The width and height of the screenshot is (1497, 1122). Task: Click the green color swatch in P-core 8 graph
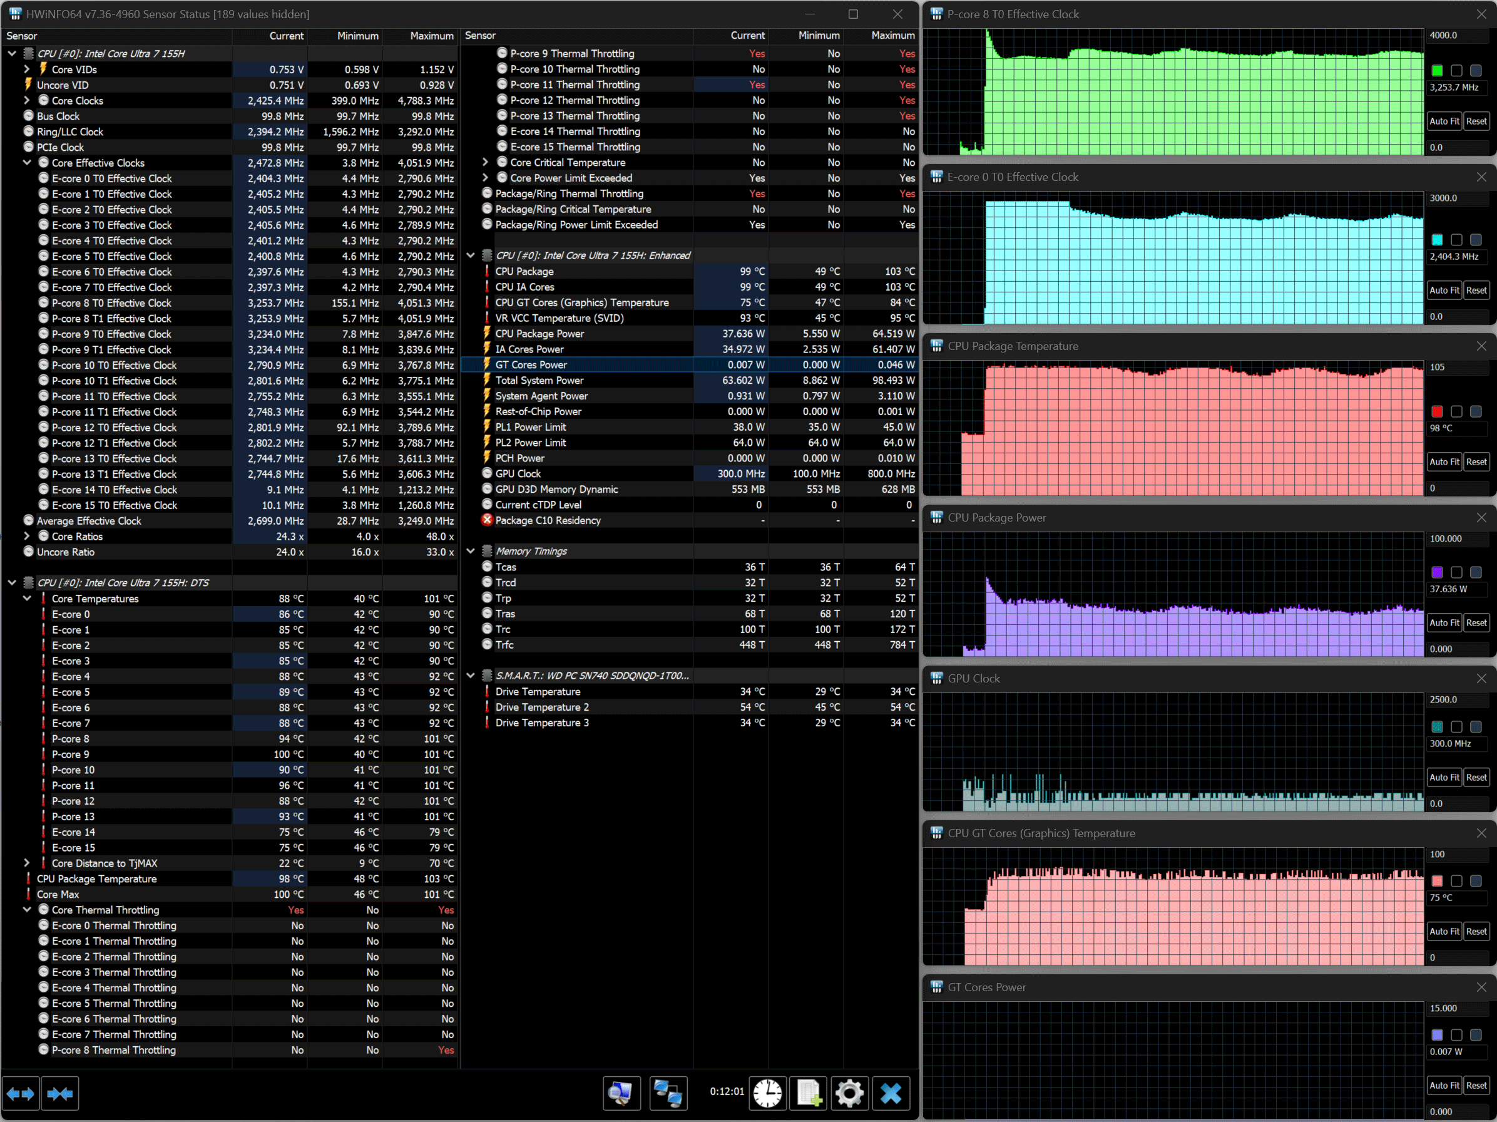1438,70
